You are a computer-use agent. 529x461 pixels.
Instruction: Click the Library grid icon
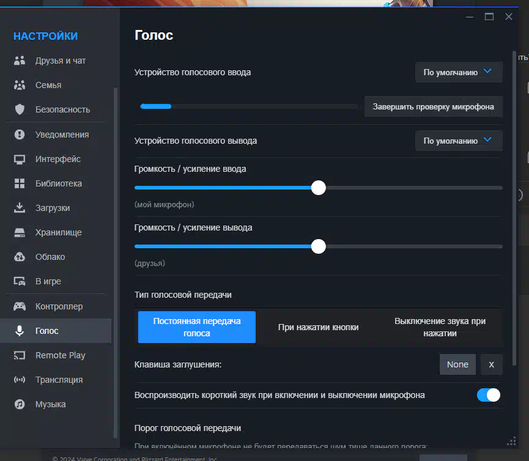[20, 183]
